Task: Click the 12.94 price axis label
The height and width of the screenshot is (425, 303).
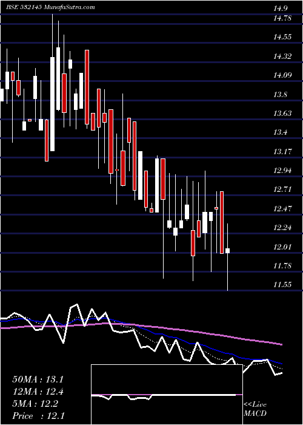Action: click(282, 171)
